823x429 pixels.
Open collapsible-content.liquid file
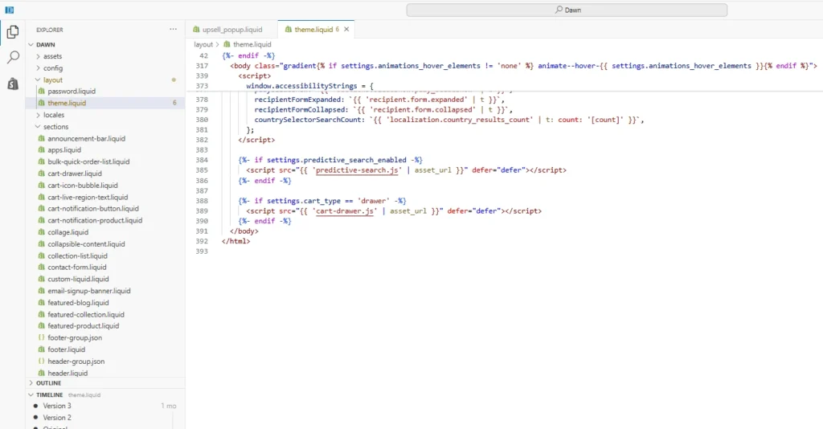[86, 244]
